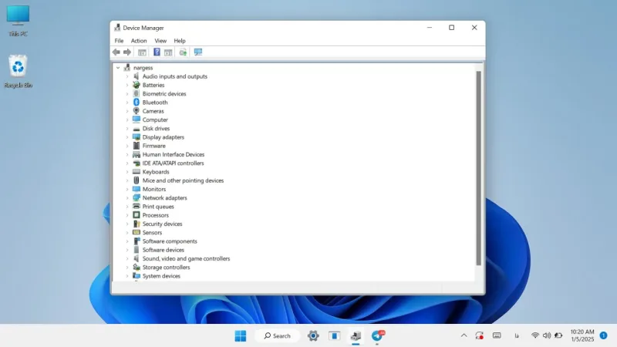The height and width of the screenshot is (347, 617).
Task: Select the nargess computer name
Action: point(143,68)
